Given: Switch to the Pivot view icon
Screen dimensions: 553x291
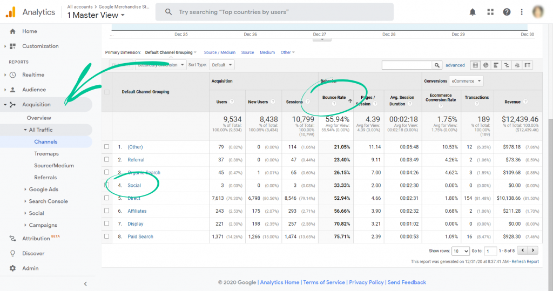Looking at the screenshot, I should (528, 65).
